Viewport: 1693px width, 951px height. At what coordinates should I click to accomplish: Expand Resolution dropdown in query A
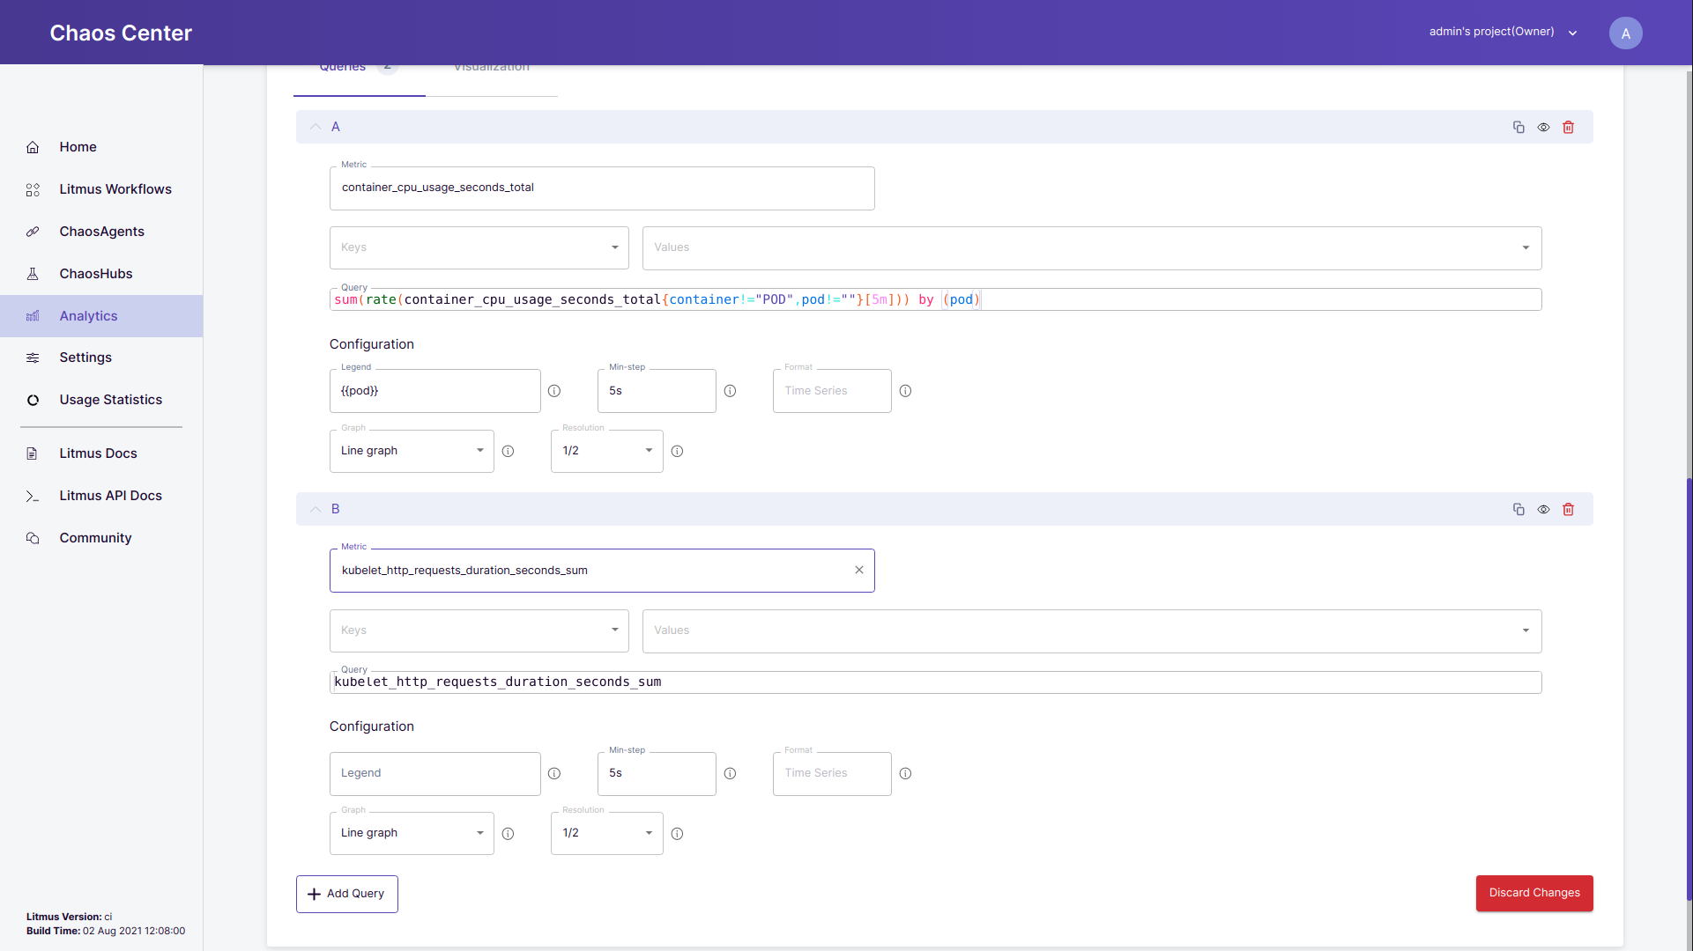[606, 451]
